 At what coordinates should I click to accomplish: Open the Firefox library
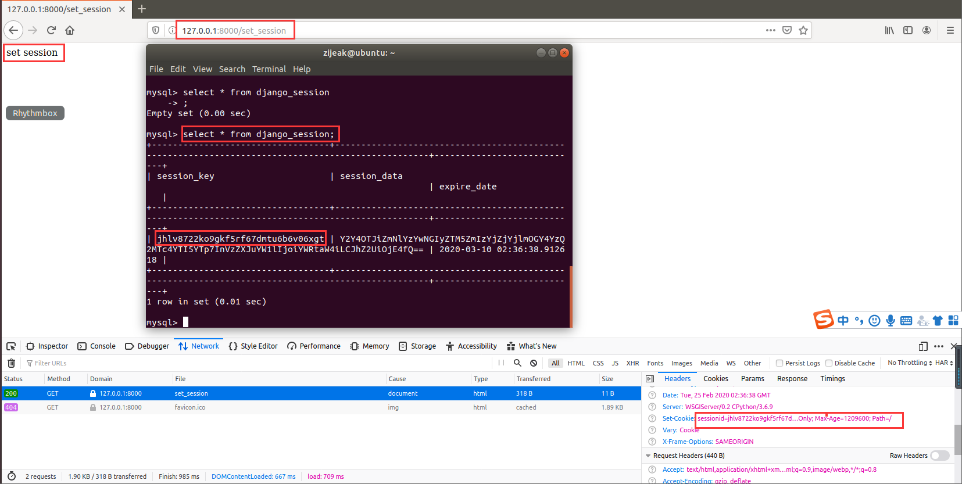pyautogui.click(x=889, y=30)
